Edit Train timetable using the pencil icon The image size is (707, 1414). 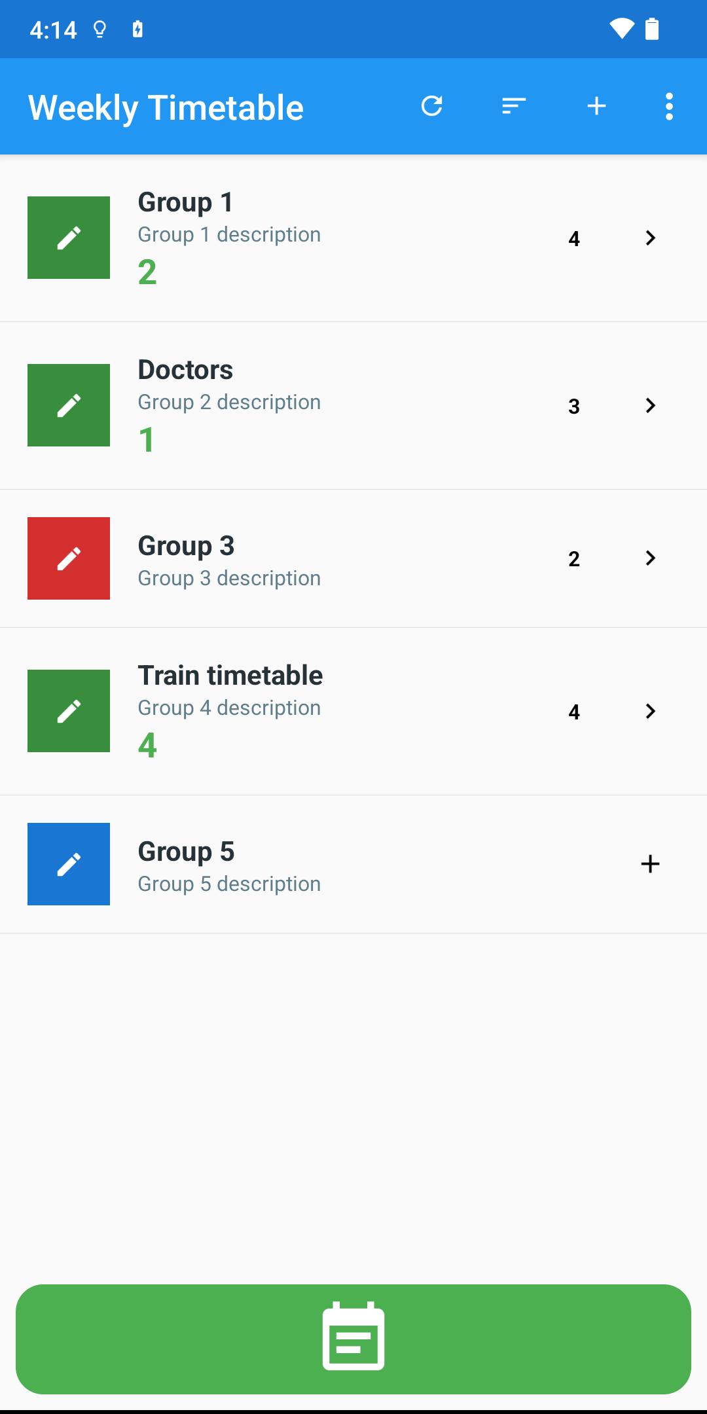[69, 711]
